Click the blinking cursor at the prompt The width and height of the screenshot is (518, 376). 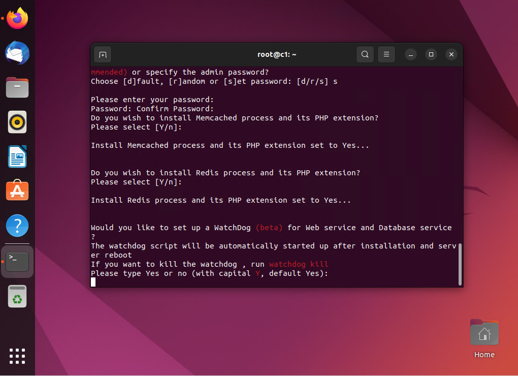93,282
